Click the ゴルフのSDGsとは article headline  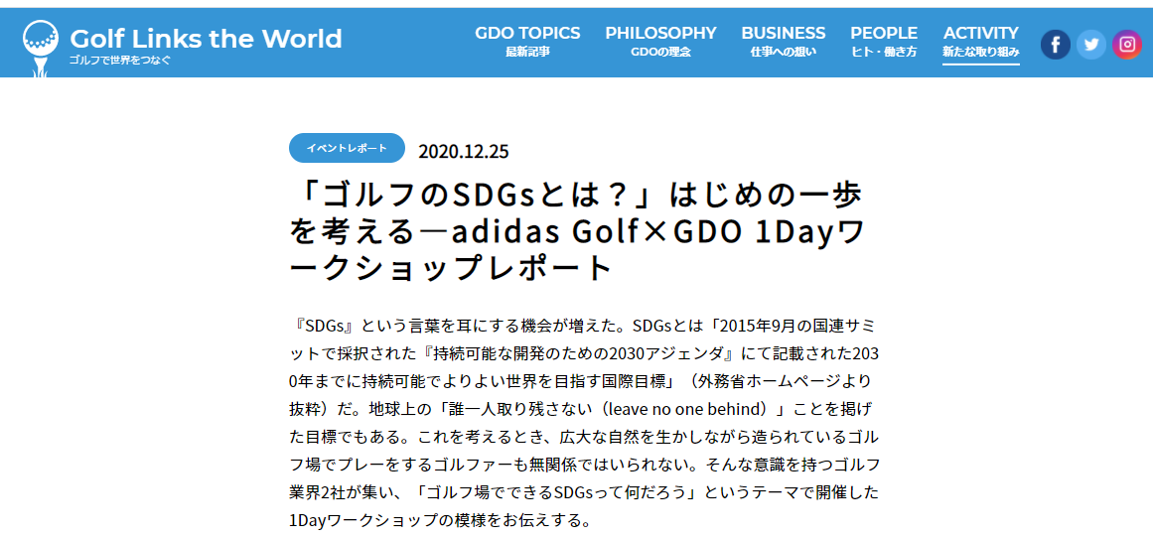tap(578, 229)
